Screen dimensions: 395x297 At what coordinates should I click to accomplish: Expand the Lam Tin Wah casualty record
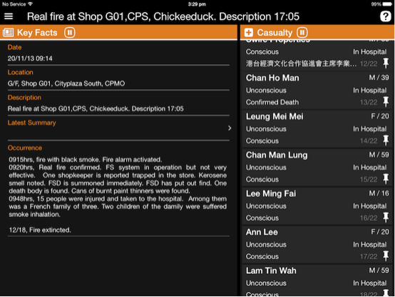pyautogui.click(x=317, y=280)
